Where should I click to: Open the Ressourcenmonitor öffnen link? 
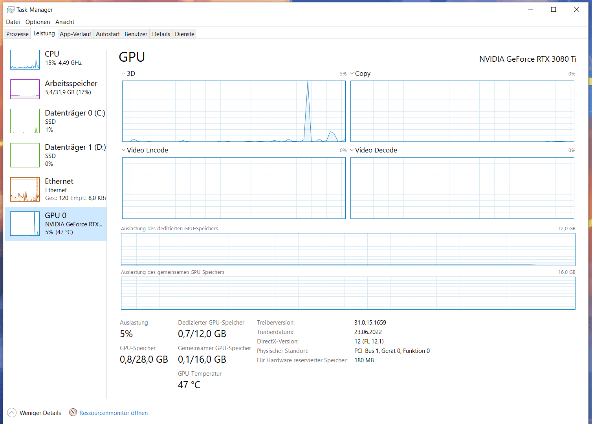[114, 413]
